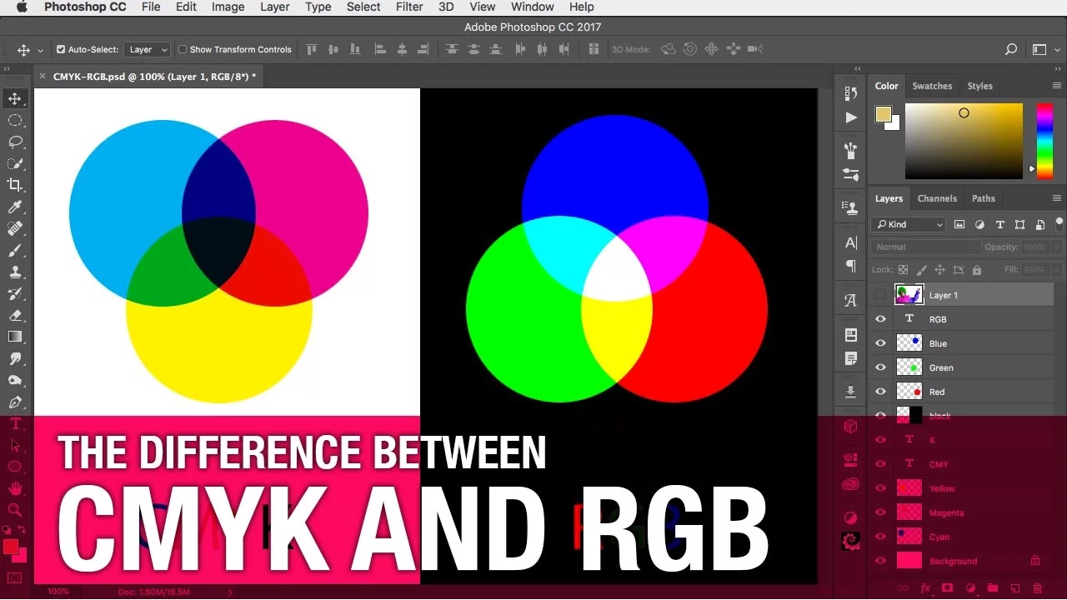Select the Gradient tool

(x=15, y=337)
